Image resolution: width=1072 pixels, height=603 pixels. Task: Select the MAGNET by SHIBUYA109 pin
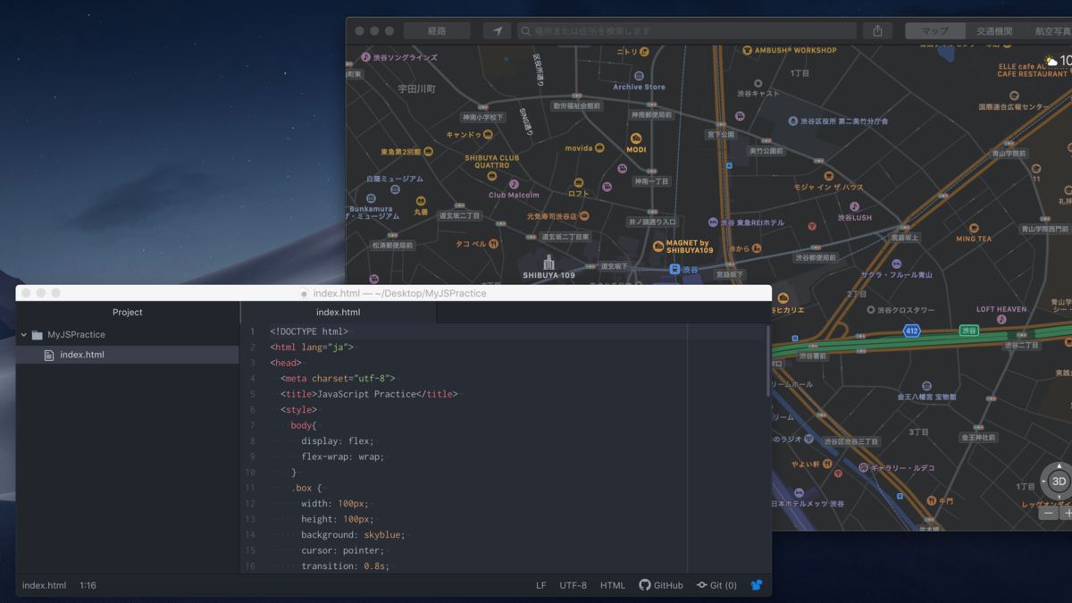click(658, 246)
